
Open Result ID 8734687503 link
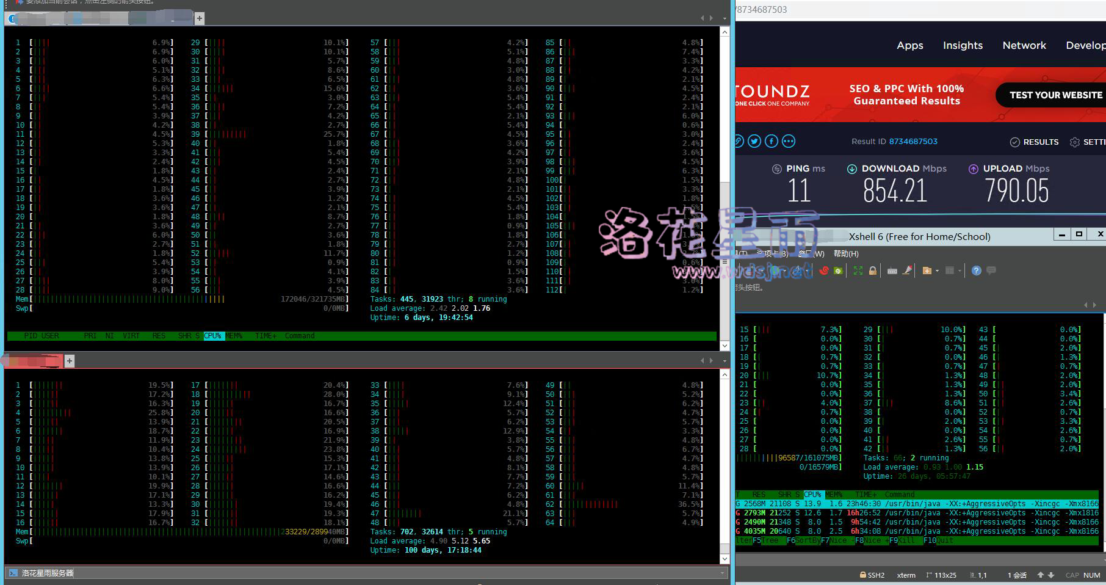click(x=913, y=141)
